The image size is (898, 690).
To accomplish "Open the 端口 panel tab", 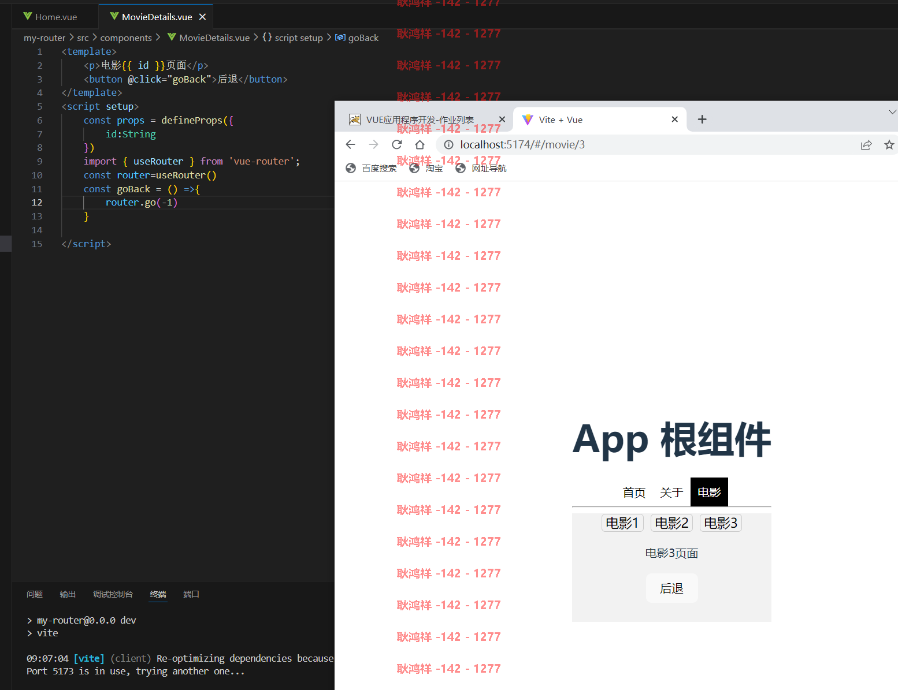I will pos(191,594).
